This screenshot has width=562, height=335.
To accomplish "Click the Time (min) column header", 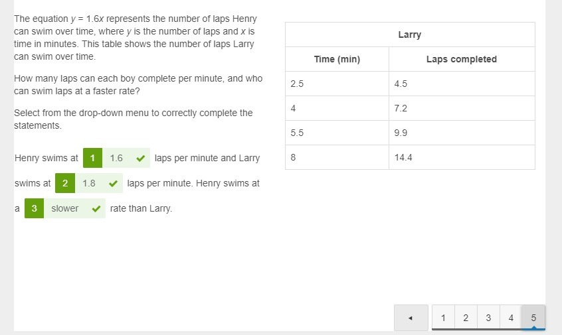I will [x=337, y=59].
